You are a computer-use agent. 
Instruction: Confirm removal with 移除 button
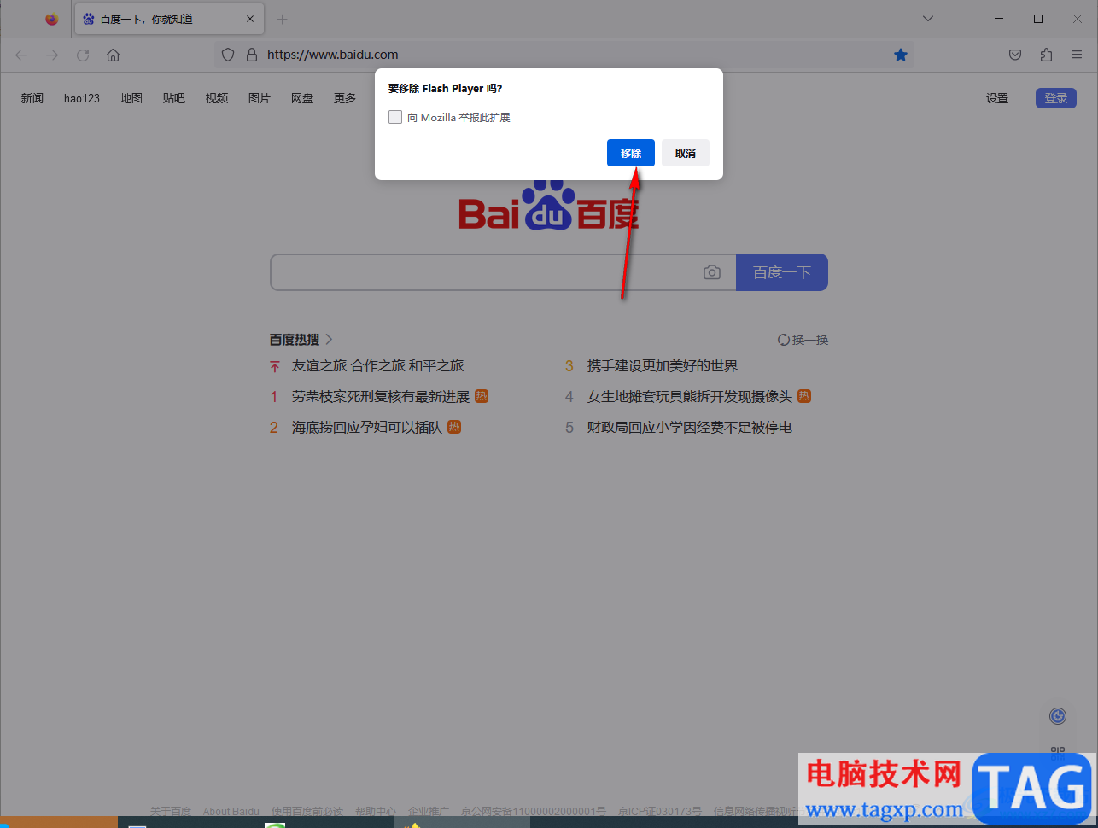(x=631, y=153)
